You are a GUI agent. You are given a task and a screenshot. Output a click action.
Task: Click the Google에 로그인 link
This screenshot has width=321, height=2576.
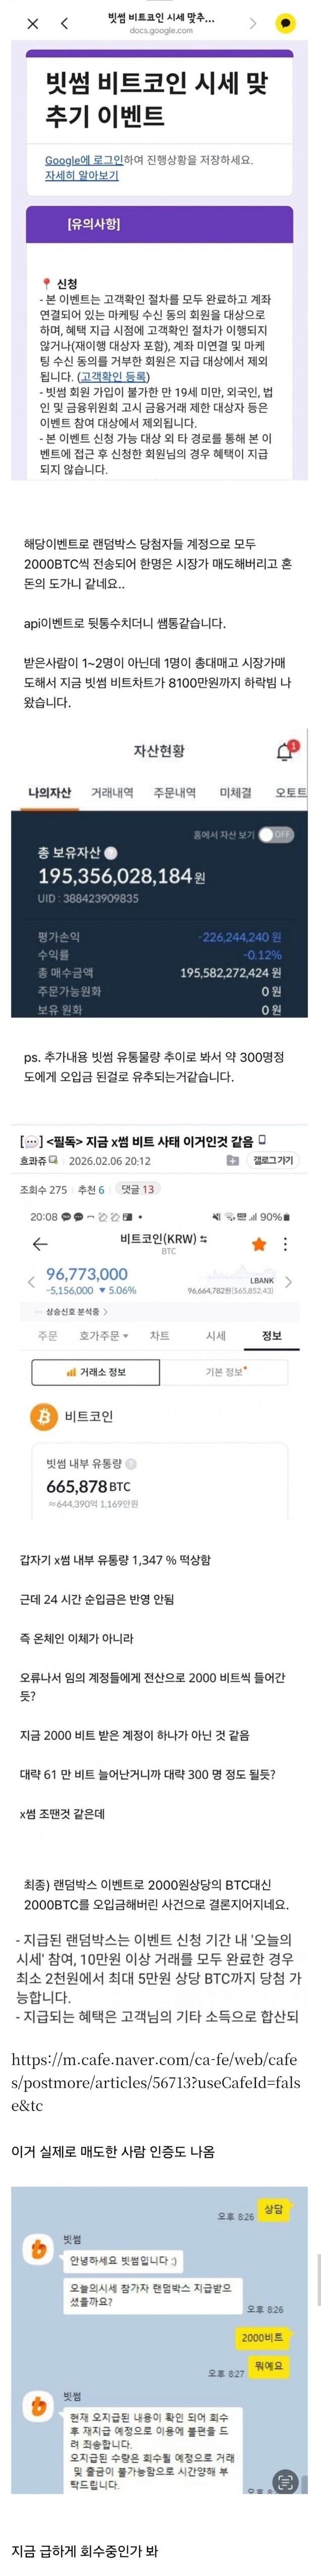84,160
